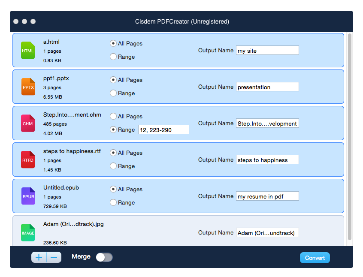Edit output name "Step.Into....velopment"
363x277 pixels.
click(267, 123)
